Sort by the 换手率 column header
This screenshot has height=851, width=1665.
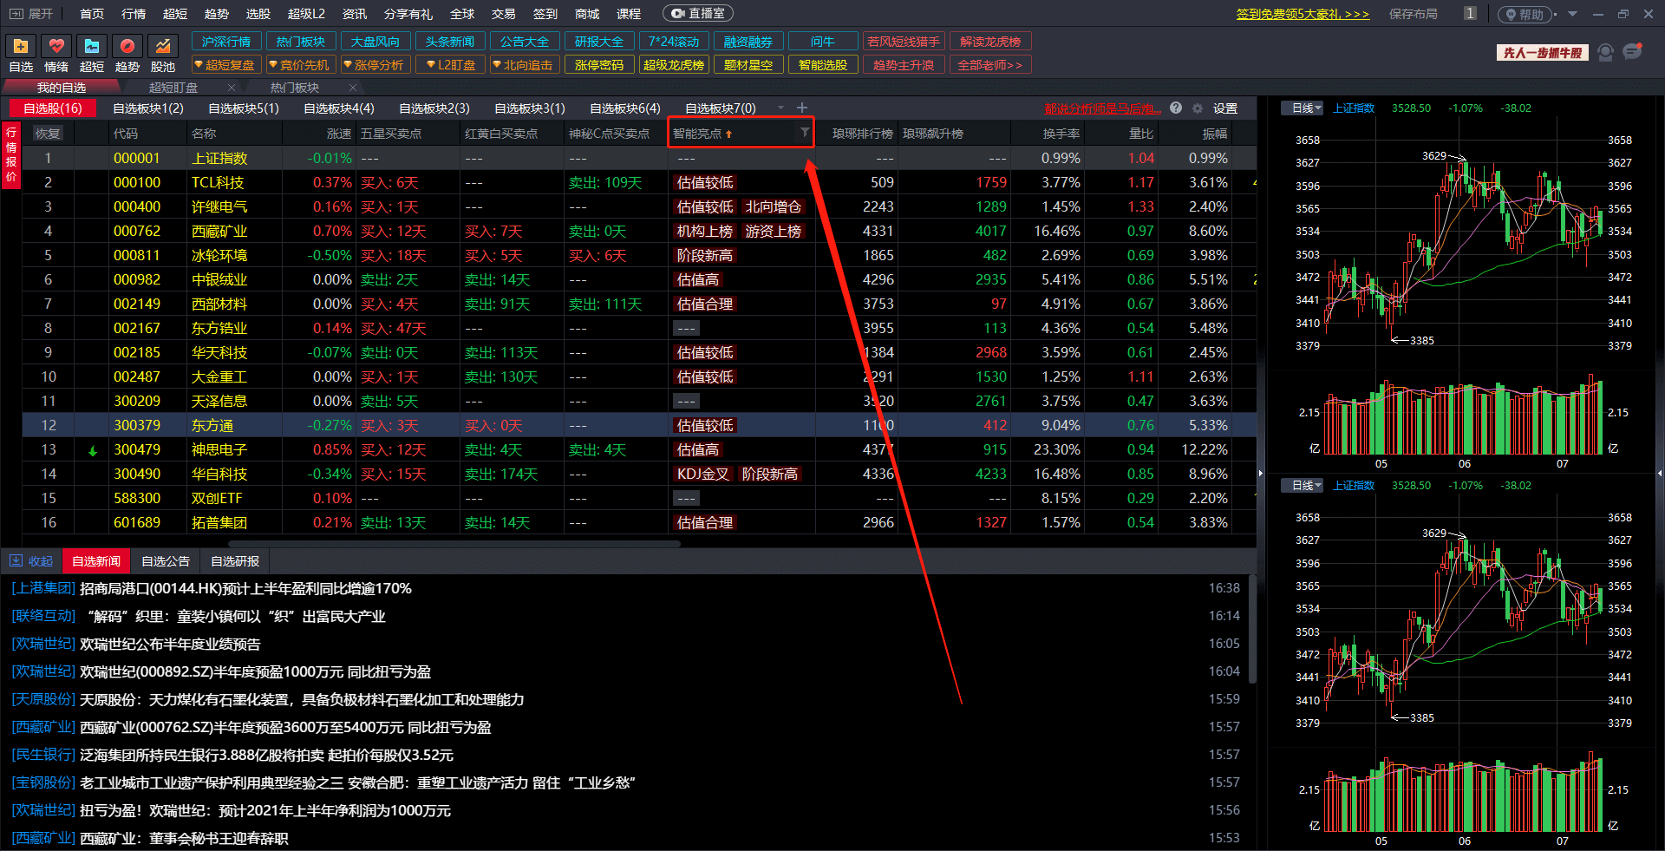pyautogui.click(x=1061, y=134)
